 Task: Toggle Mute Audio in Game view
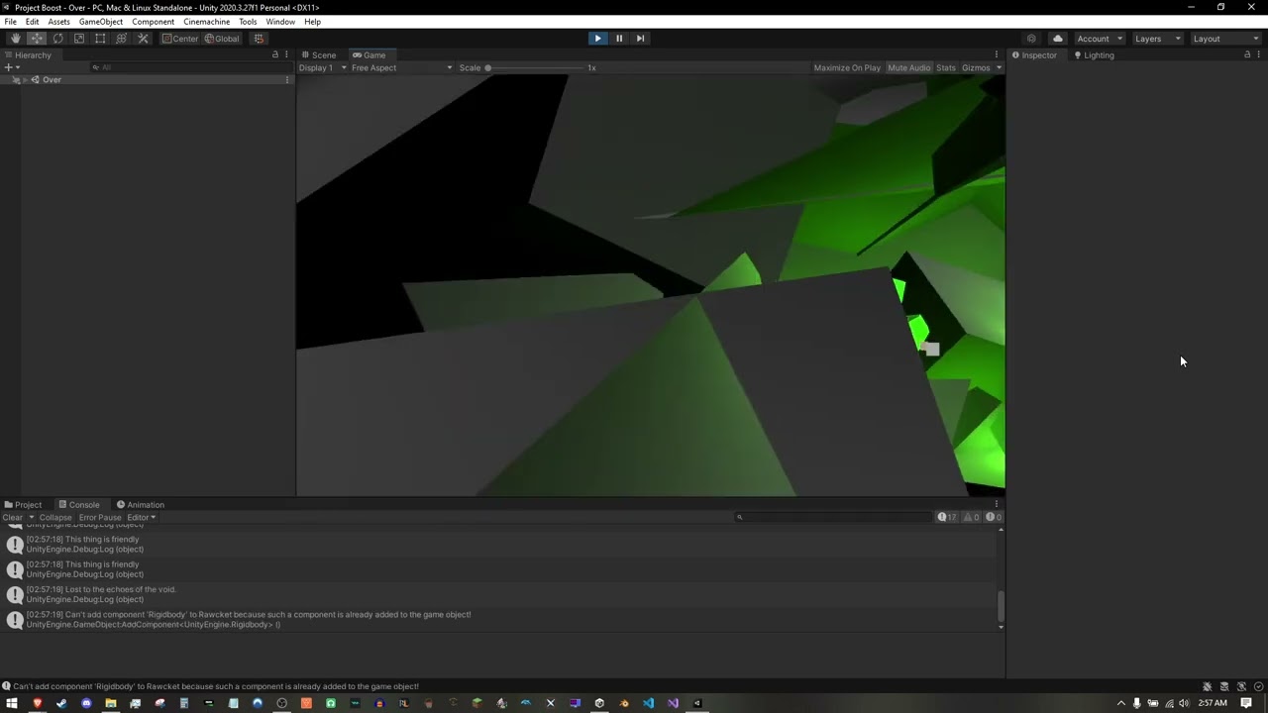(909, 67)
